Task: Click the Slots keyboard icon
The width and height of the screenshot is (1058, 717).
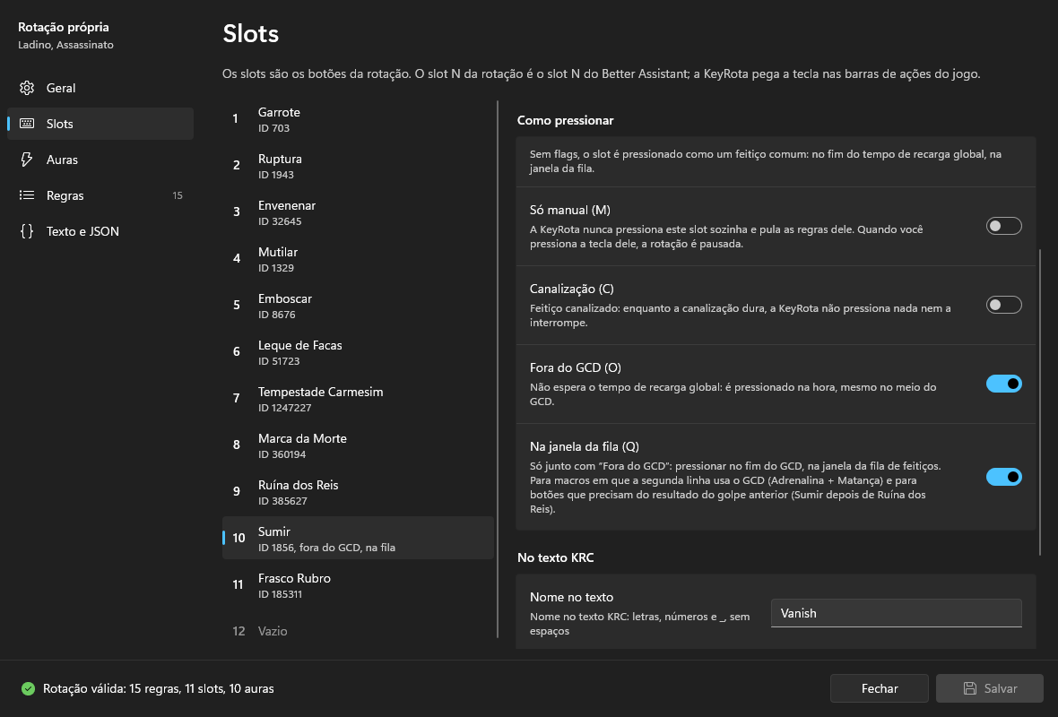Action: (x=27, y=124)
